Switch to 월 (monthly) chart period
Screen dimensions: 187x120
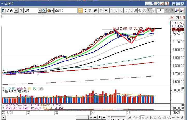[90, 11]
